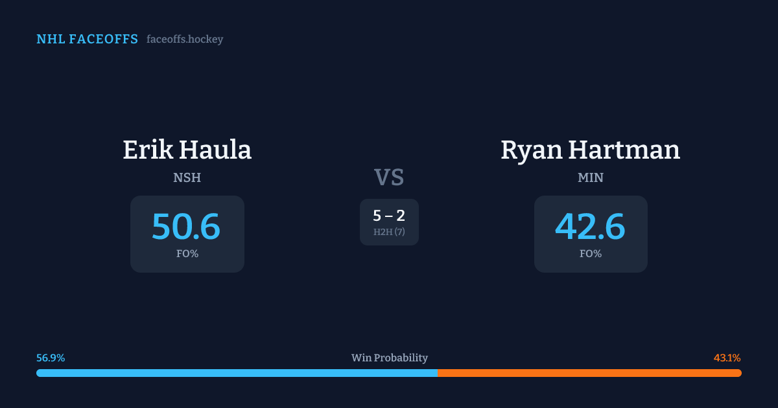Click the VS text between players
The height and width of the screenshot is (408, 778).
(389, 177)
